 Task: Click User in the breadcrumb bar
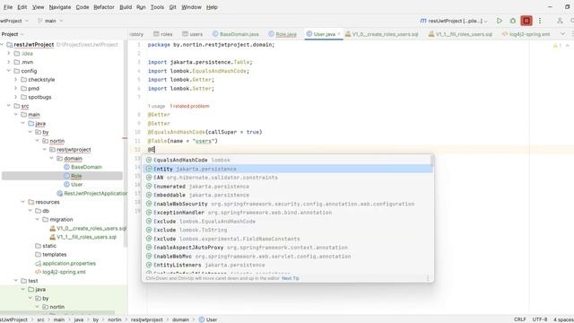[208, 319]
